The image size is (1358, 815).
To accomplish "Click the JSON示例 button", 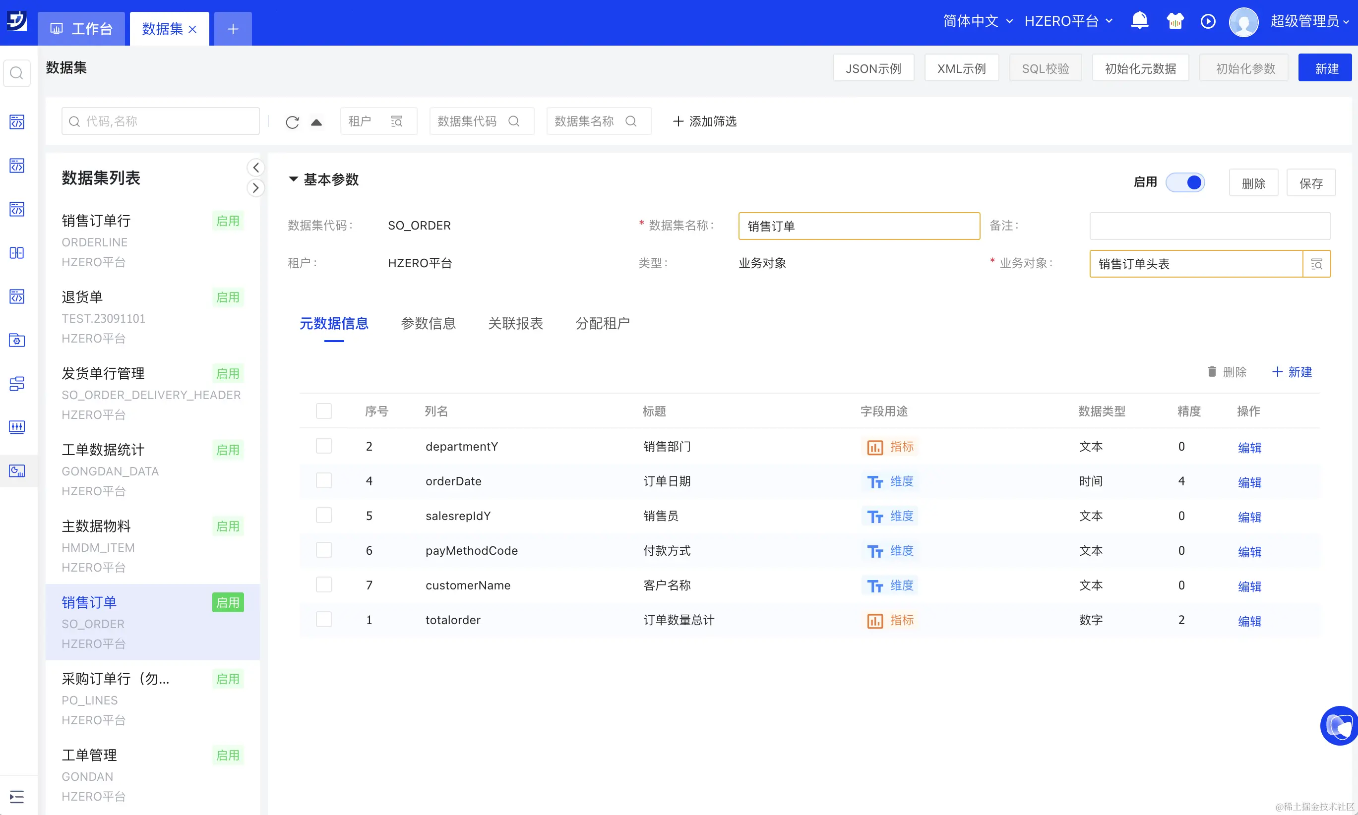I will pyautogui.click(x=873, y=68).
